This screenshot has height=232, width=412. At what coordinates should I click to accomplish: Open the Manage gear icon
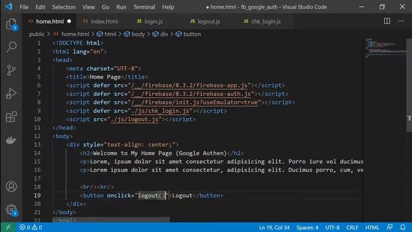11,210
